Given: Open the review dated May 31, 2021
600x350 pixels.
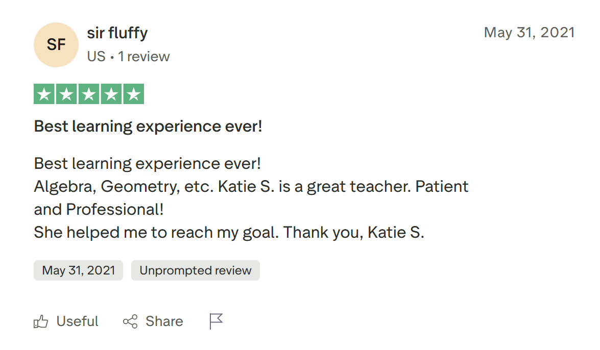Looking at the screenshot, I should click(x=530, y=32).
